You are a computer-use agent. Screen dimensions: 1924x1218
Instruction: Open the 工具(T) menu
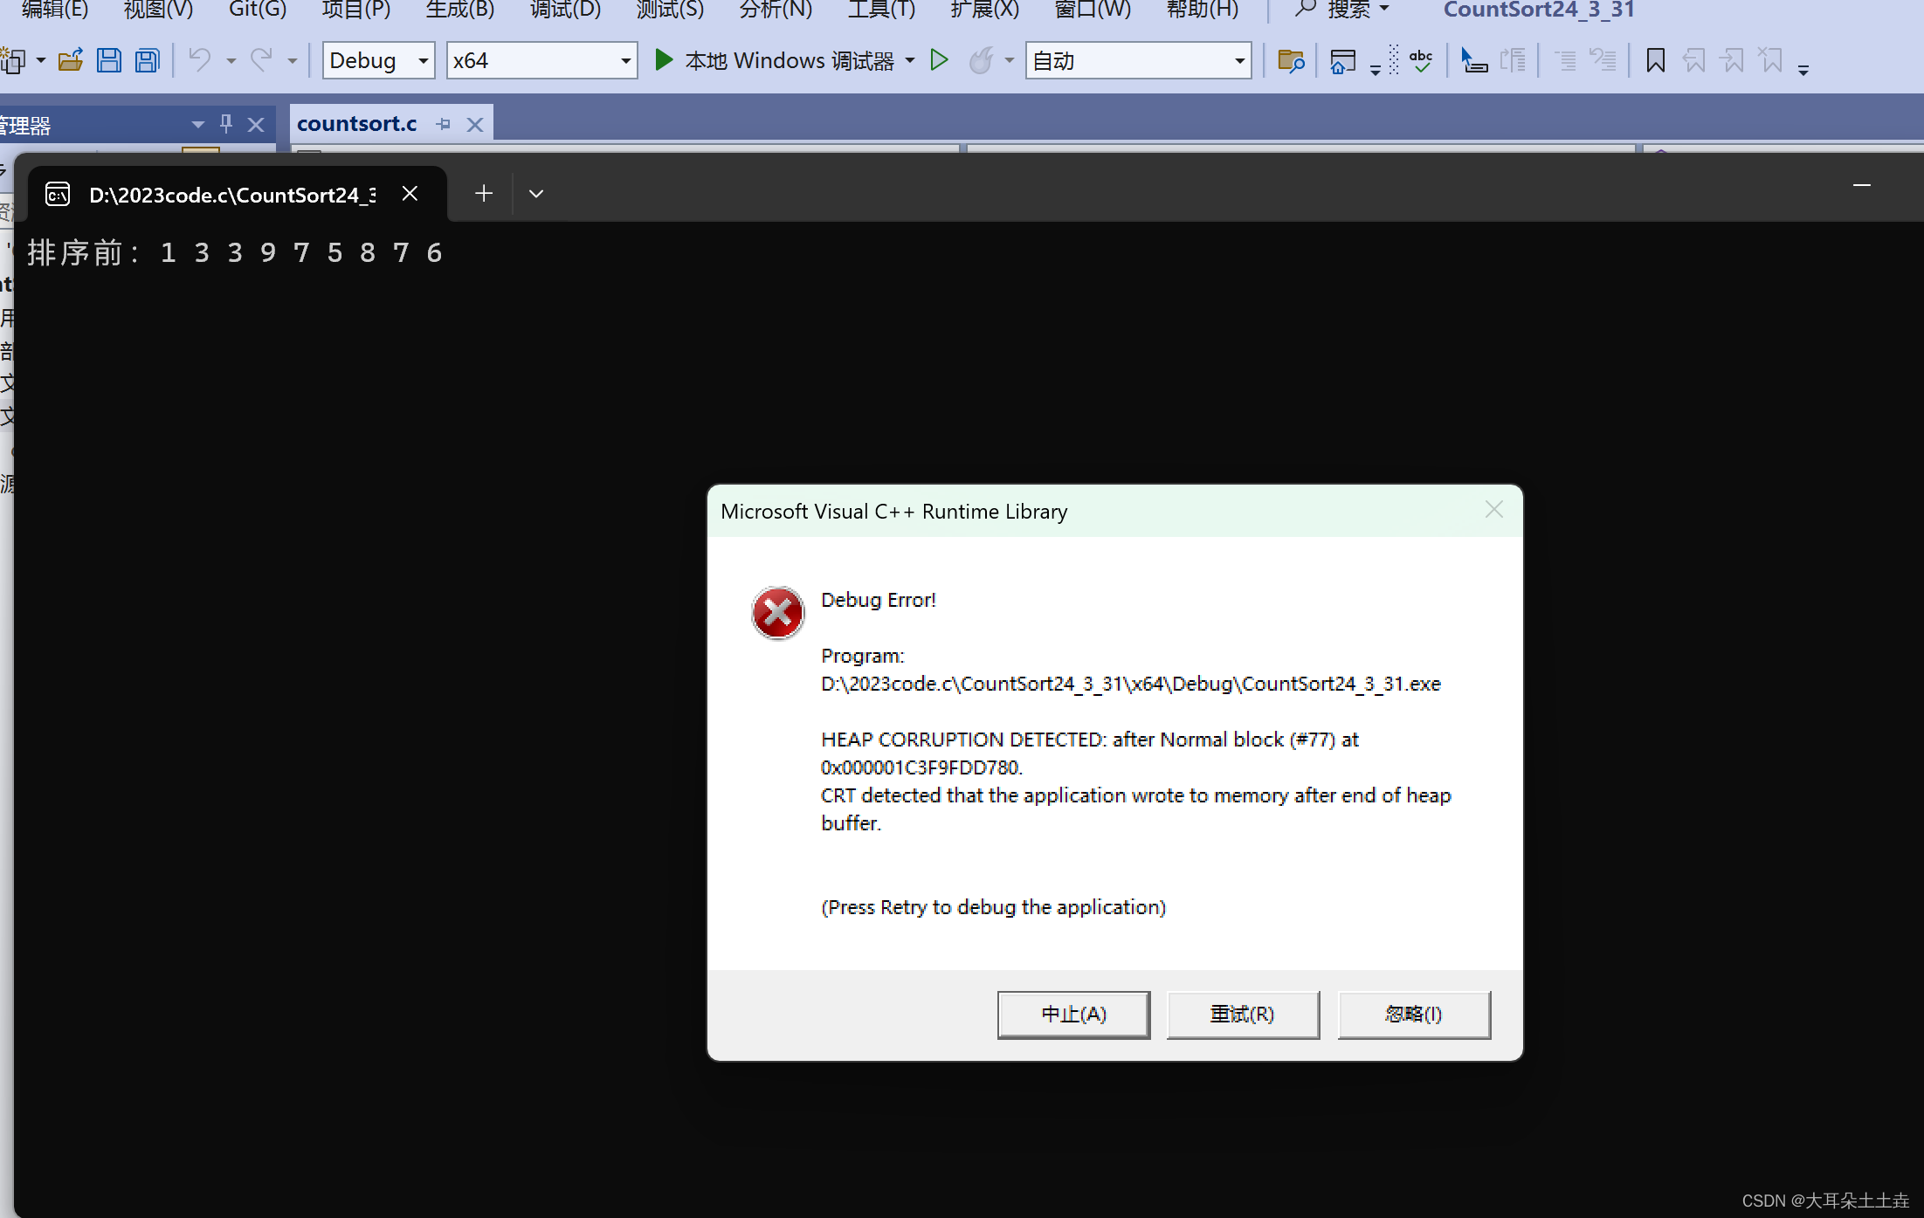coord(881,10)
